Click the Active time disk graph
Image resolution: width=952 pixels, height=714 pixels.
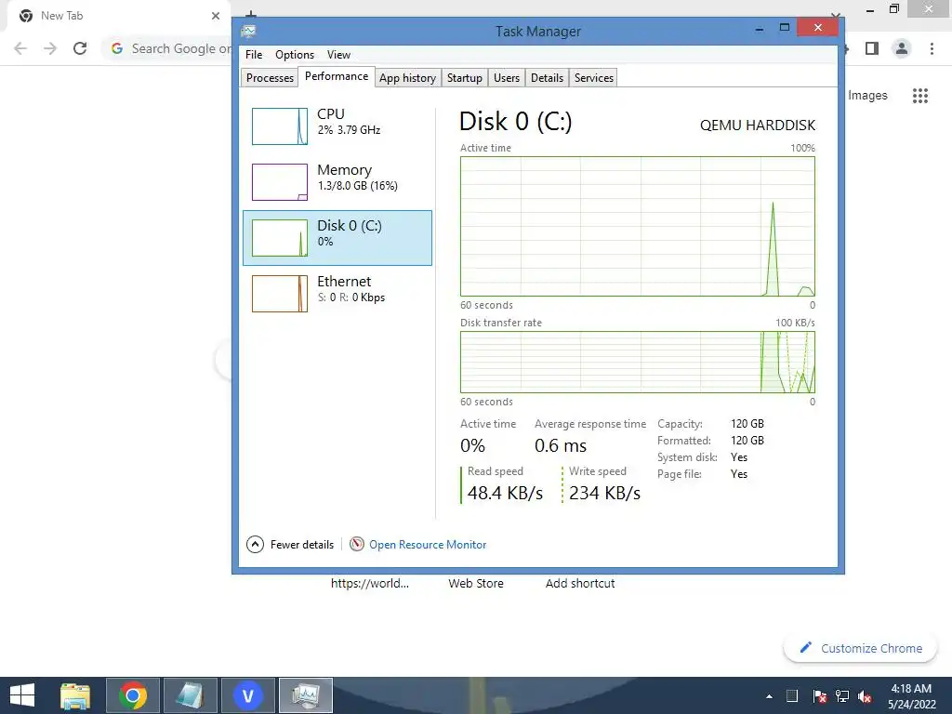638,227
